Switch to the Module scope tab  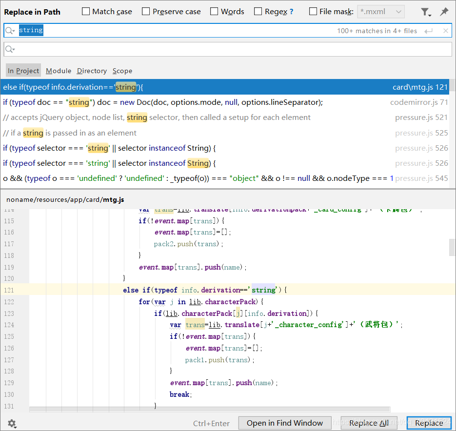click(x=59, y=71)
